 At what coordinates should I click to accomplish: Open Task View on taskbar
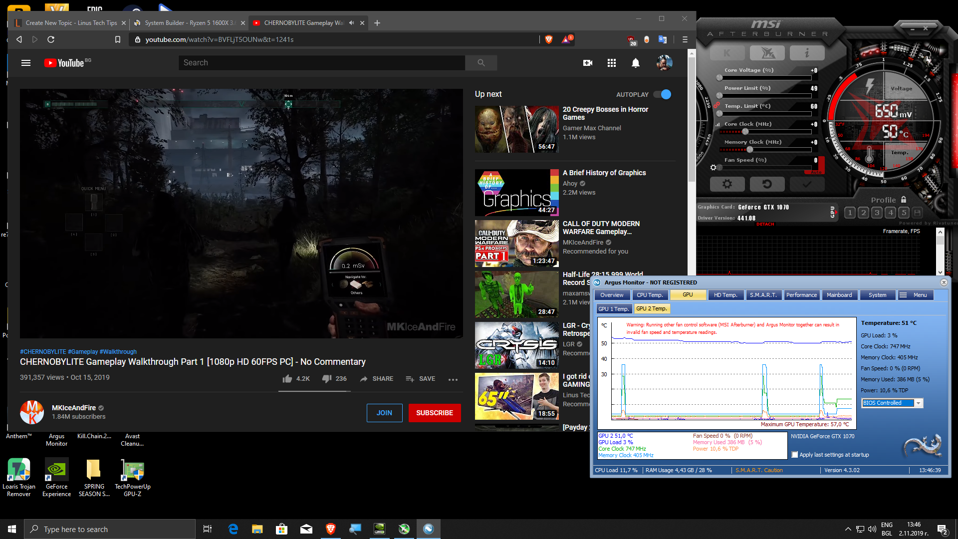[x=208, y=529]
